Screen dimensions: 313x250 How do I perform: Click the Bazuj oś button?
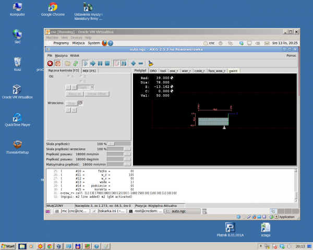pyautogui.click(x=75, y=94)
